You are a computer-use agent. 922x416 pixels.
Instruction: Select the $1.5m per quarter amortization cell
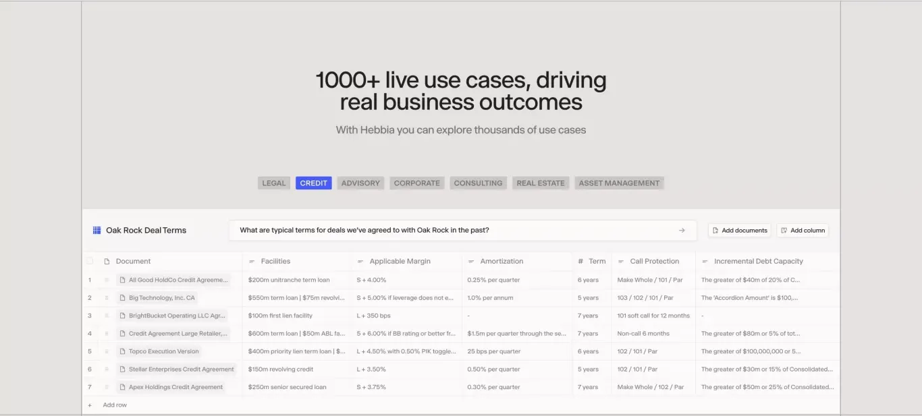[518, 334]
